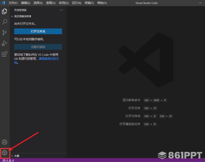Viewport: 205px width, 162px height.
Task: Click the 打开文件夹 blue button
Action: 38,31
